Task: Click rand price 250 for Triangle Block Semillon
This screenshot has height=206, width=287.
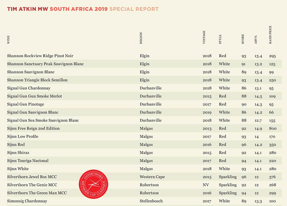Action: (272, 80)
